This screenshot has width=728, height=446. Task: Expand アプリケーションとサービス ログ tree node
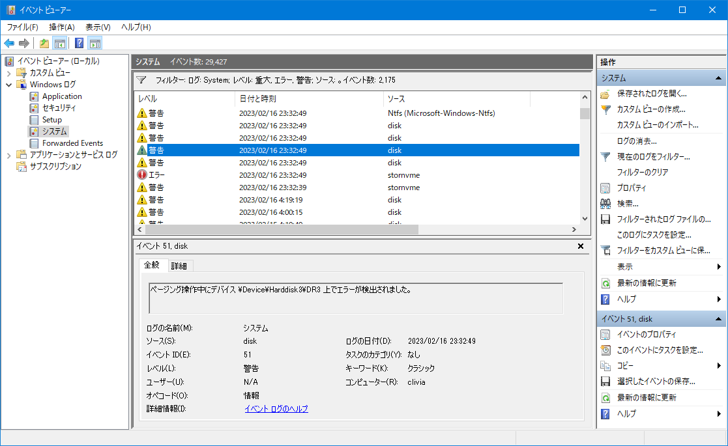tap(9, 155)
